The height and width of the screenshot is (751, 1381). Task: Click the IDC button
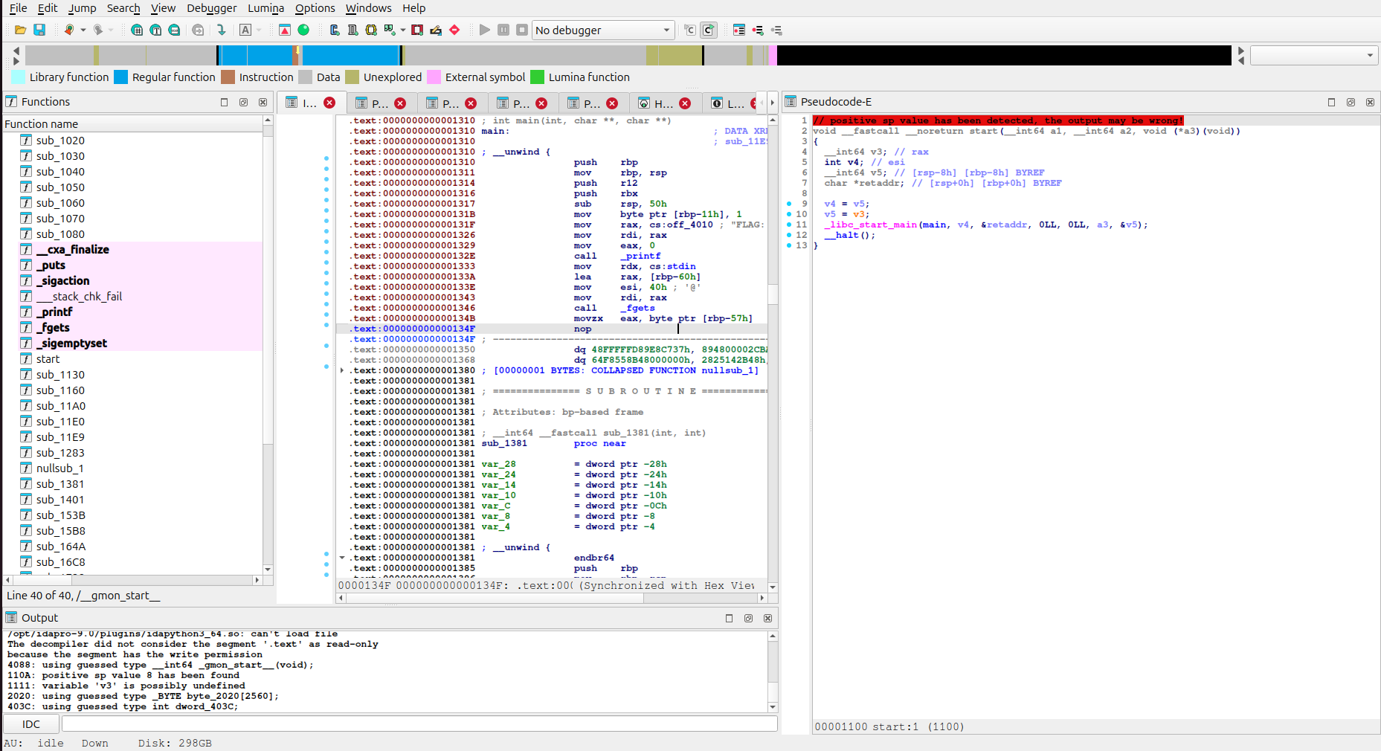(x=31, y=724)
